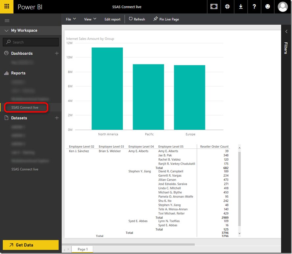This screenshot has height=254, width=292.
Task: Click next page tab arrow
Action: coord(68,249)
